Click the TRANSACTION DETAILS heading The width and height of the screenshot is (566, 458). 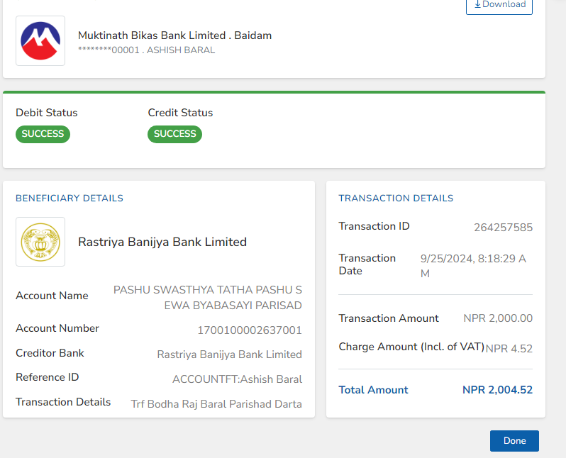[x=396, y=198]
